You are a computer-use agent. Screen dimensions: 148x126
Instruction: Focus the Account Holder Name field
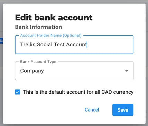click(74, 45)
